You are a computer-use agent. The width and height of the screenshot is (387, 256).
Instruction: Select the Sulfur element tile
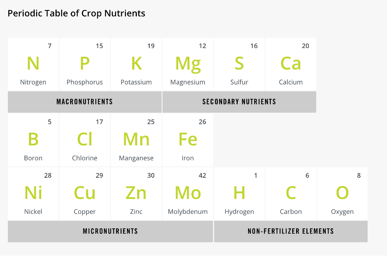tap(239, 64)
